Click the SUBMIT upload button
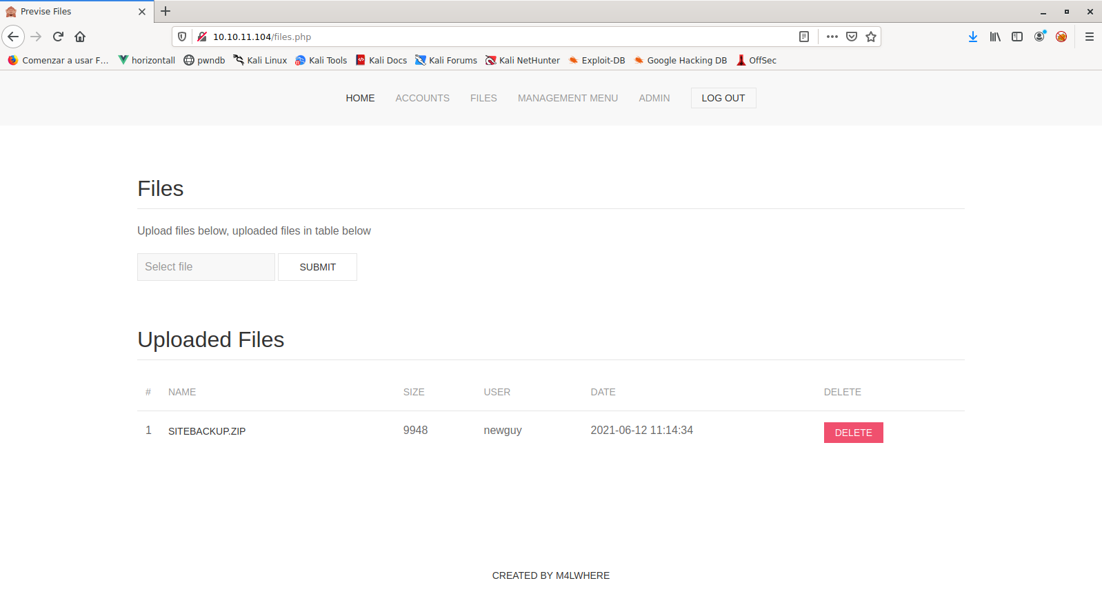The image size is (1102, 592). (x=317, y=267)
